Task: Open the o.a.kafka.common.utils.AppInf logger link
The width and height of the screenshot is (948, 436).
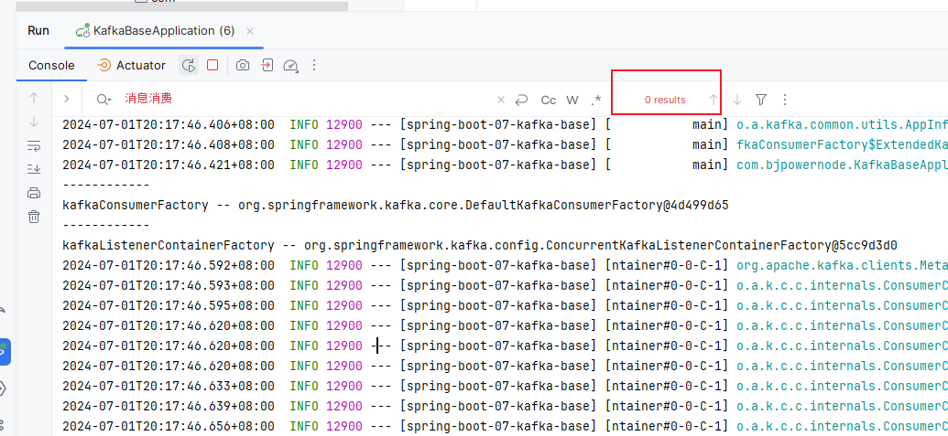Action: (x=842, y=125)
